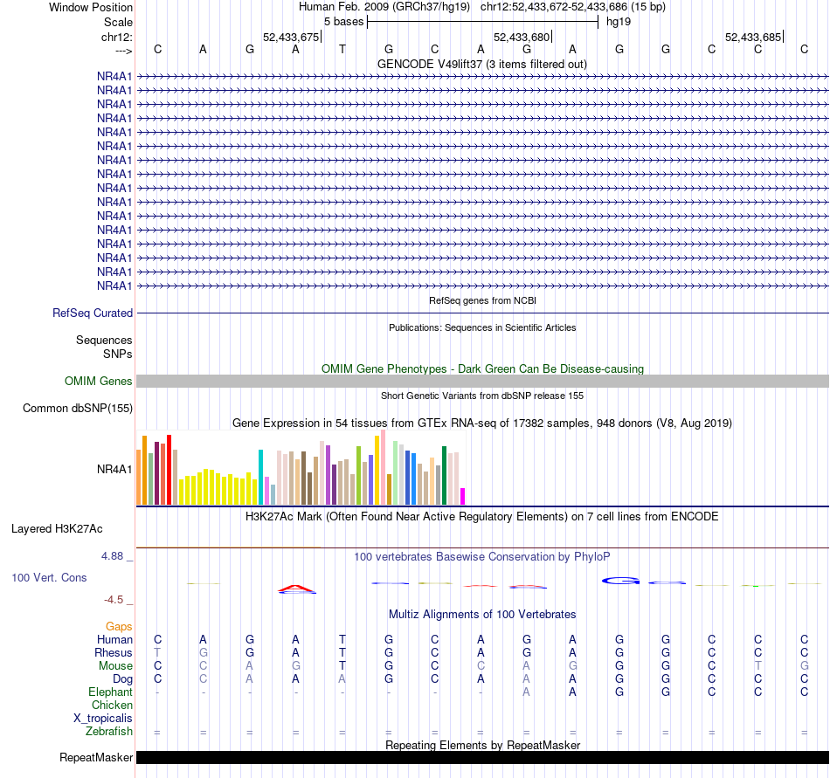Screen dimensions: 830x778
Task: Click the gray OMIM Genes item bar
Action: pyautogui.click(x=483, y=382)
